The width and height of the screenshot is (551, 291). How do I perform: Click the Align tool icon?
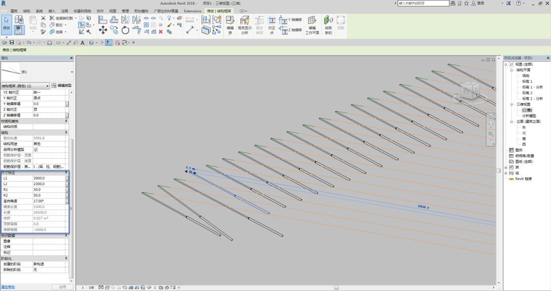tap(103, 20)
